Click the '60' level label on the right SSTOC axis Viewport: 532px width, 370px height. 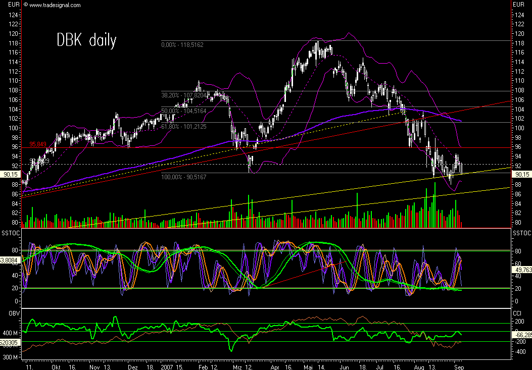pyautogui.click(x=518, y=263)
